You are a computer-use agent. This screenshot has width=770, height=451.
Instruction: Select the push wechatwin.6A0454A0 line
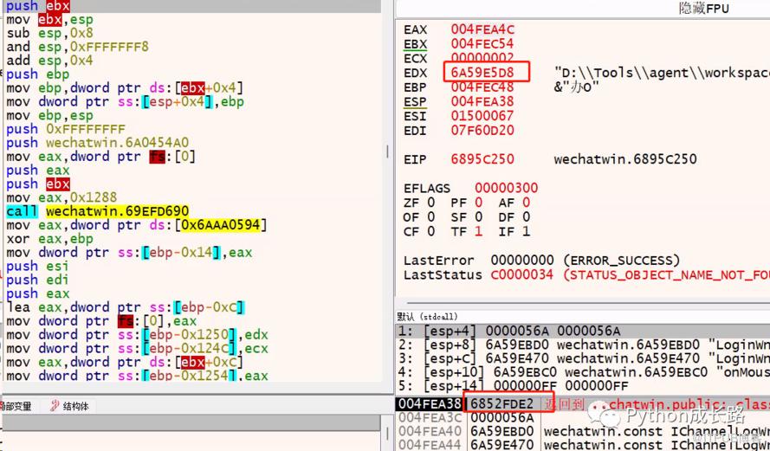[x=98, y=143]
